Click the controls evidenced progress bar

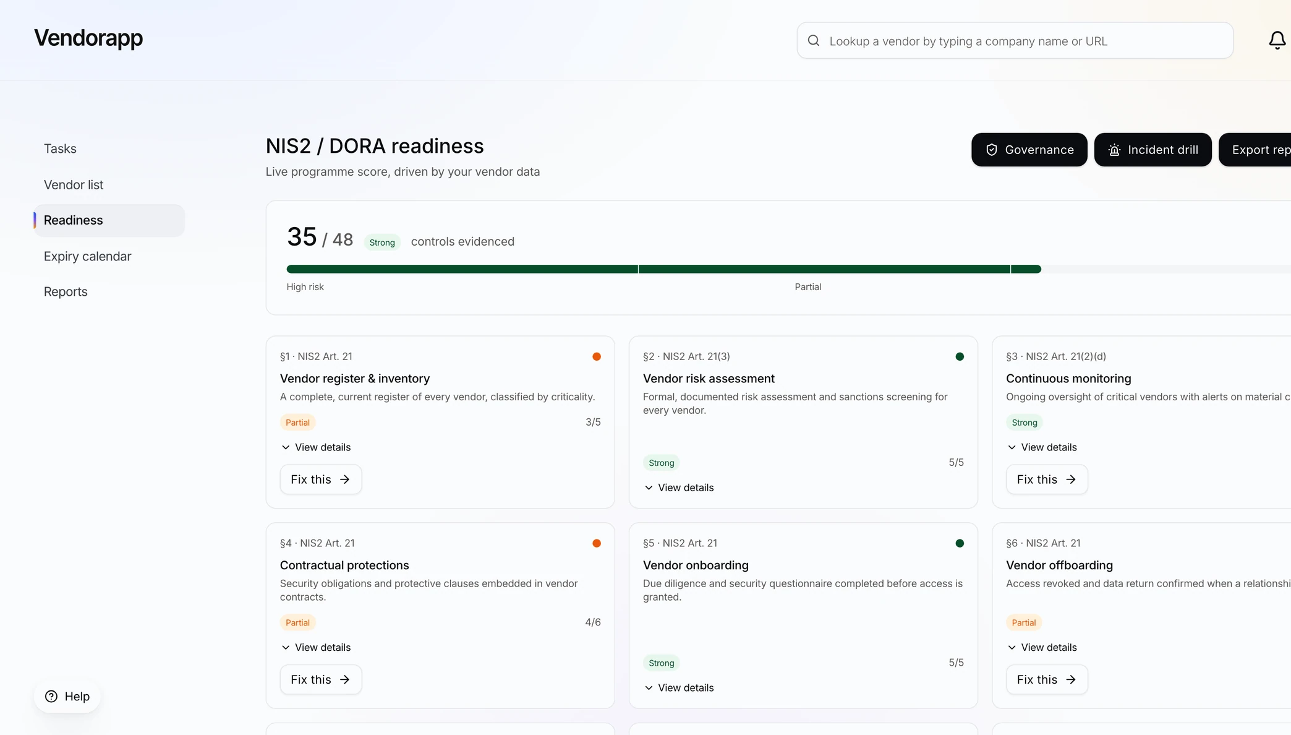(788, 269)
